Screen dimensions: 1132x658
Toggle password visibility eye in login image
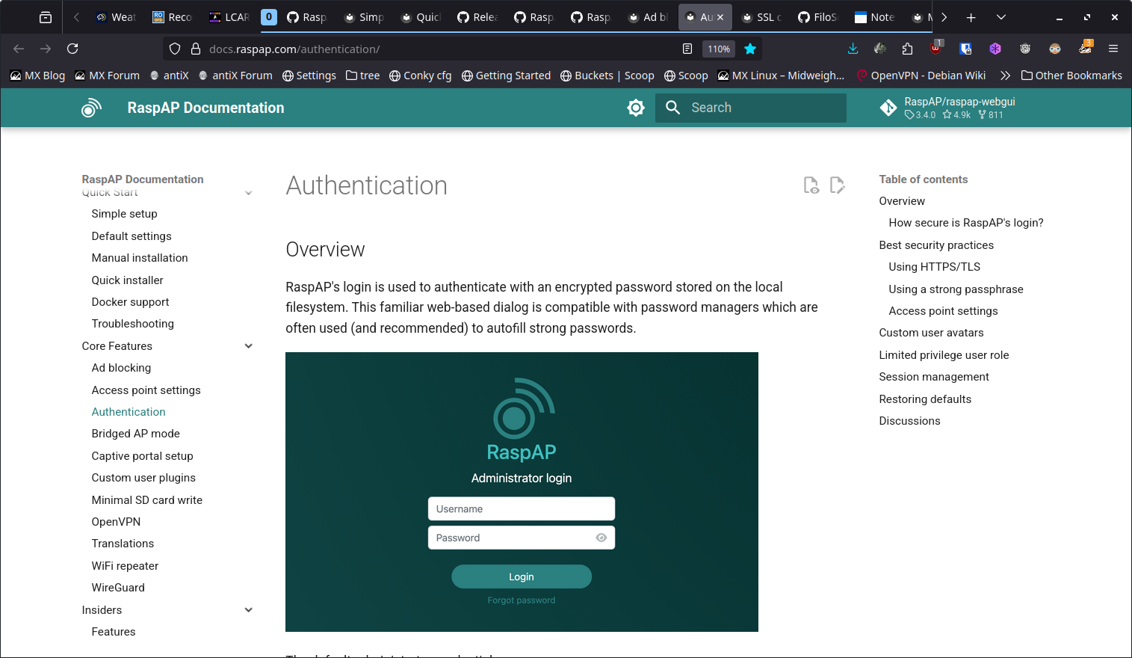coord(601,538)
